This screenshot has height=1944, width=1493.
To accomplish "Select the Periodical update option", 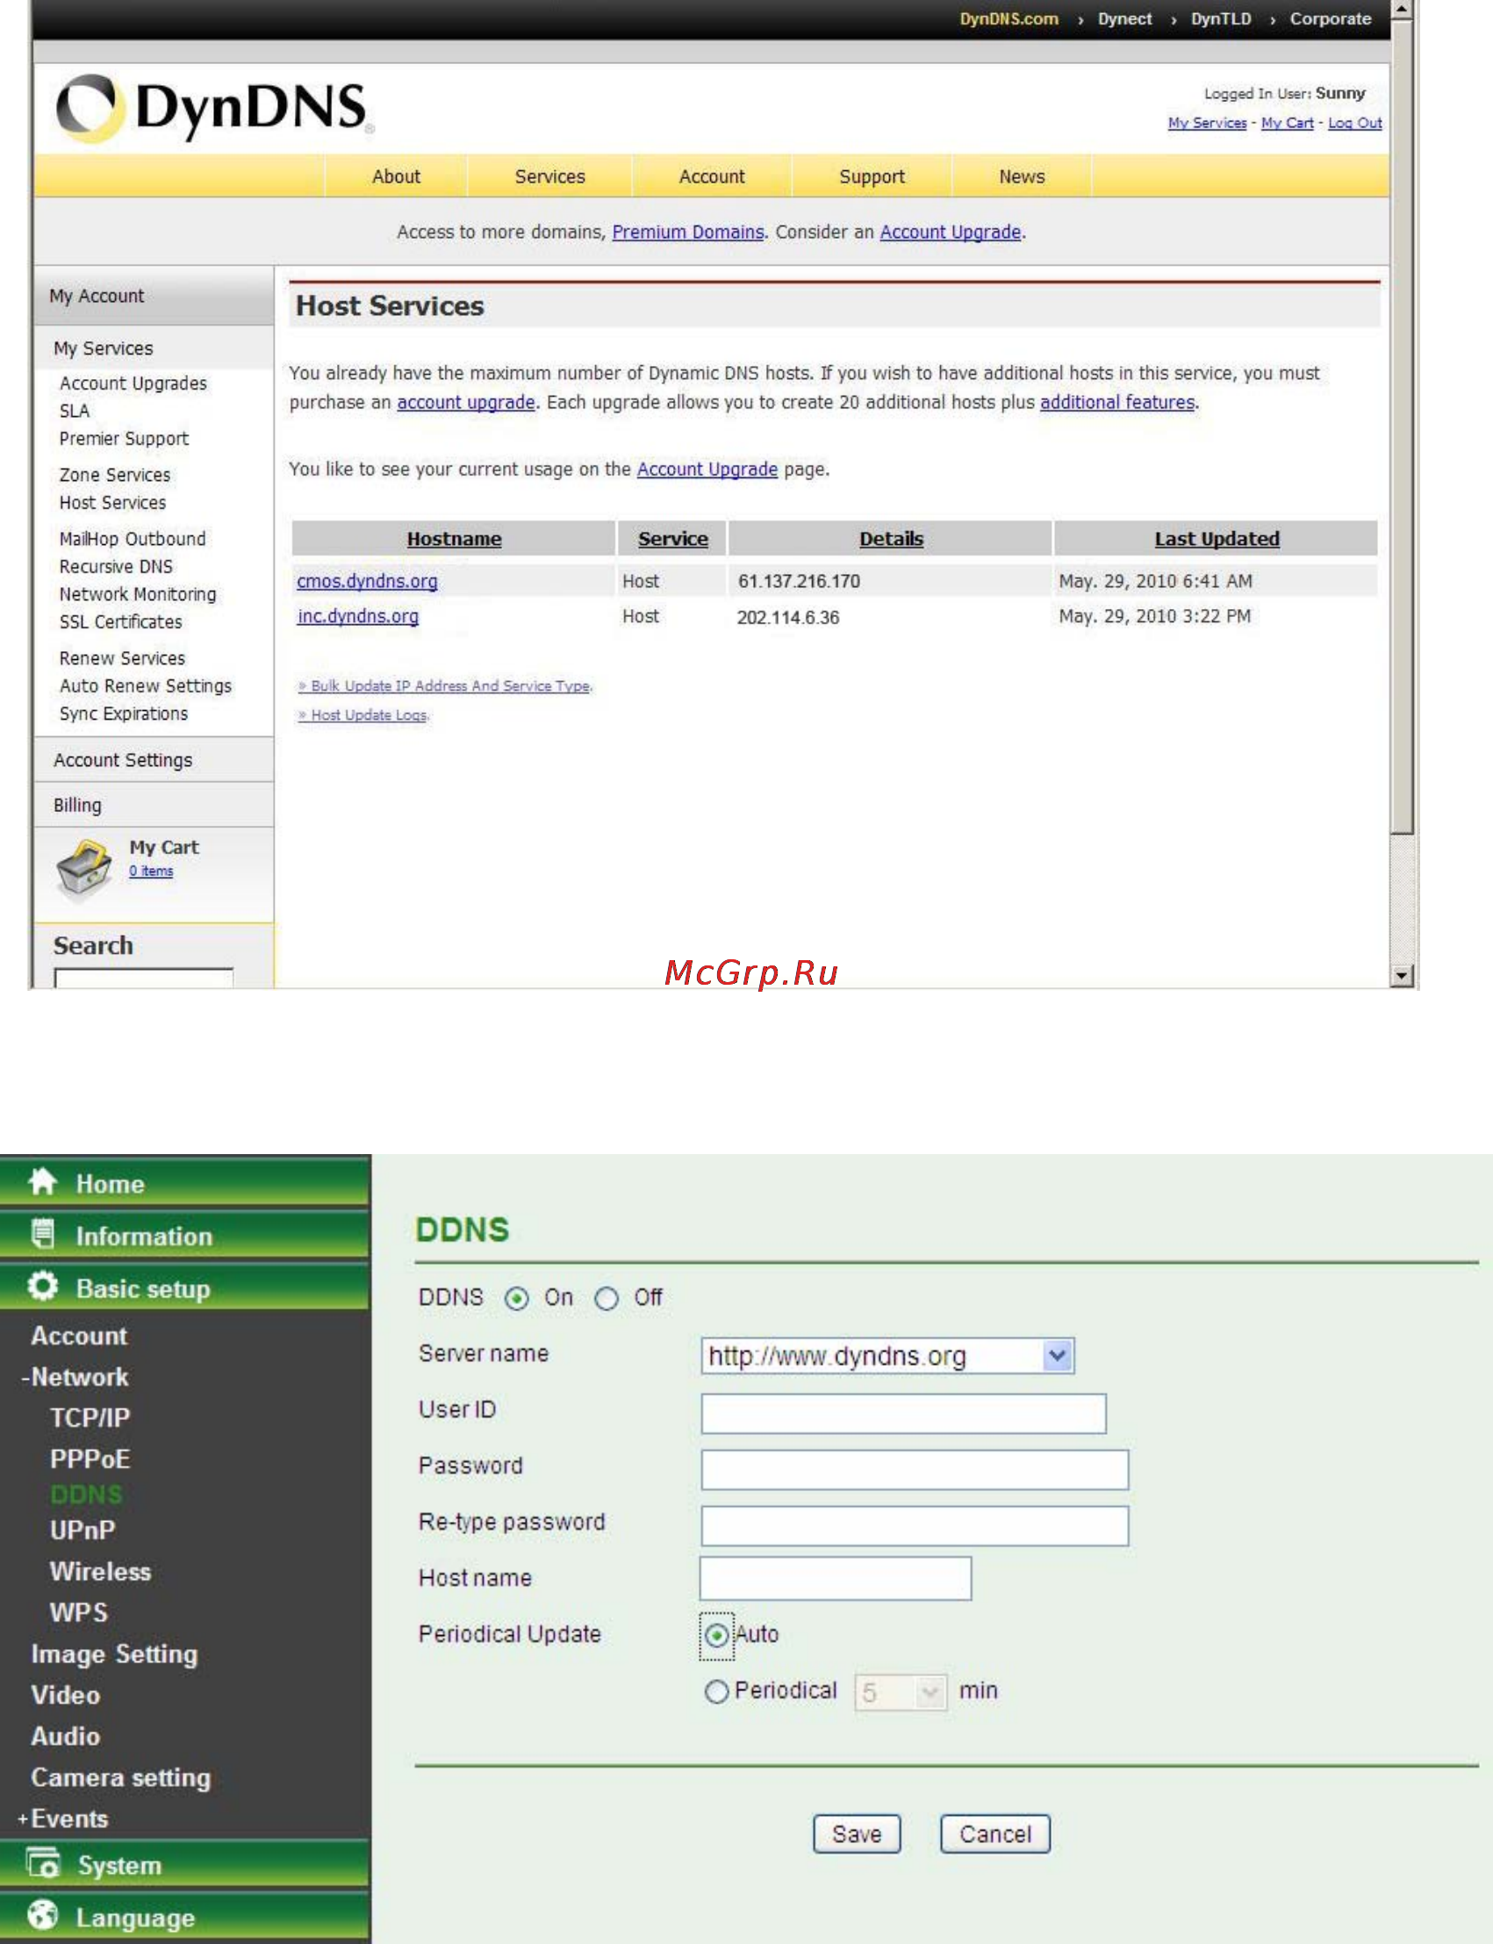I will click(x=716, y=1691).
